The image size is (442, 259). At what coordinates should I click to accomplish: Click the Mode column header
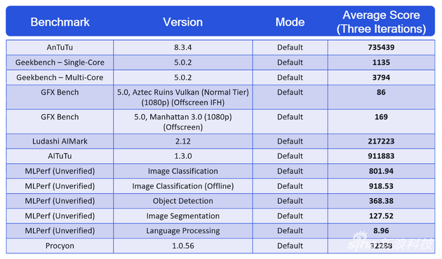point(290,22)
